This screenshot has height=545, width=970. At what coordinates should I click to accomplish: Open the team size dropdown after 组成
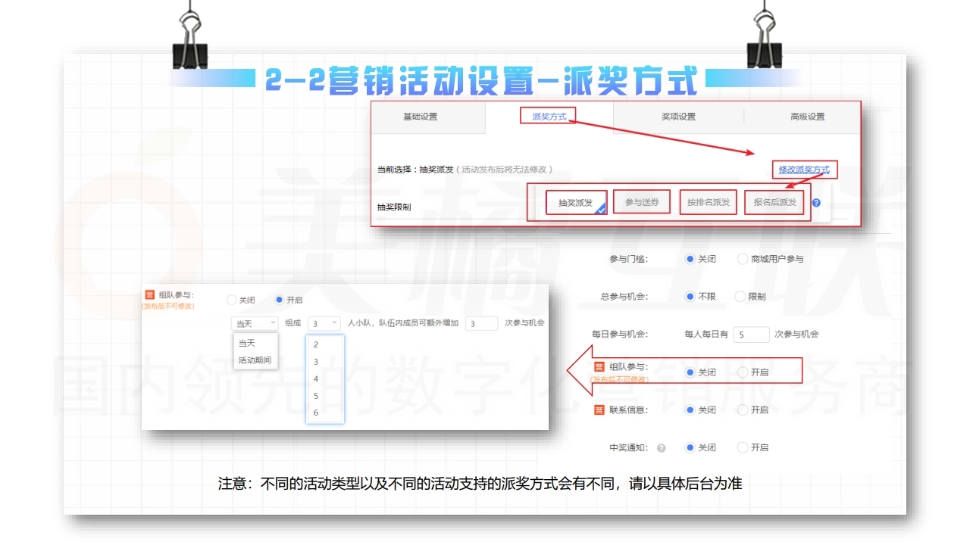coord(324,323)
